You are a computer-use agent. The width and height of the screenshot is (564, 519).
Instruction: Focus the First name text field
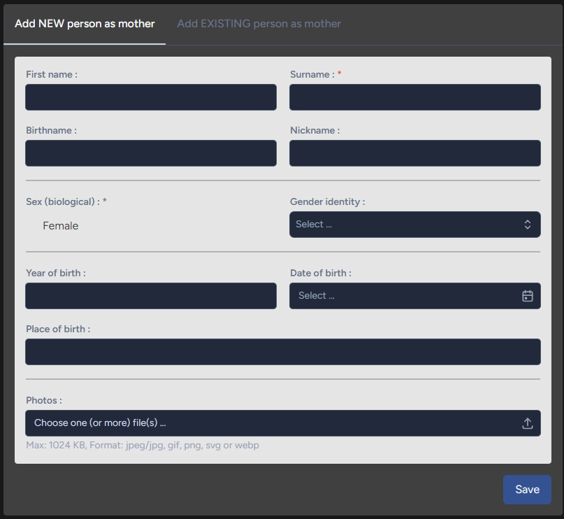pos(151,97)
